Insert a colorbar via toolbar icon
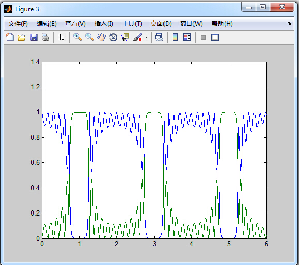Screen dimensions: 299x265 pos(175,37)
